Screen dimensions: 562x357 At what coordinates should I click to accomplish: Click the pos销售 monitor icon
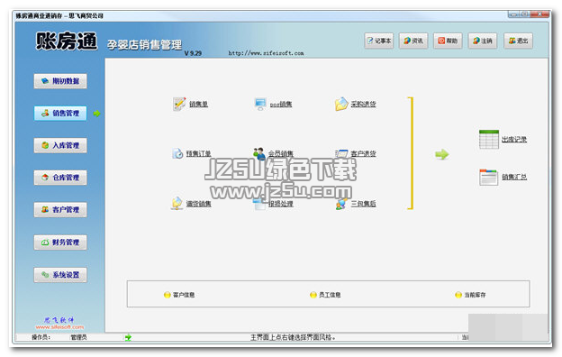coord(260,104)
